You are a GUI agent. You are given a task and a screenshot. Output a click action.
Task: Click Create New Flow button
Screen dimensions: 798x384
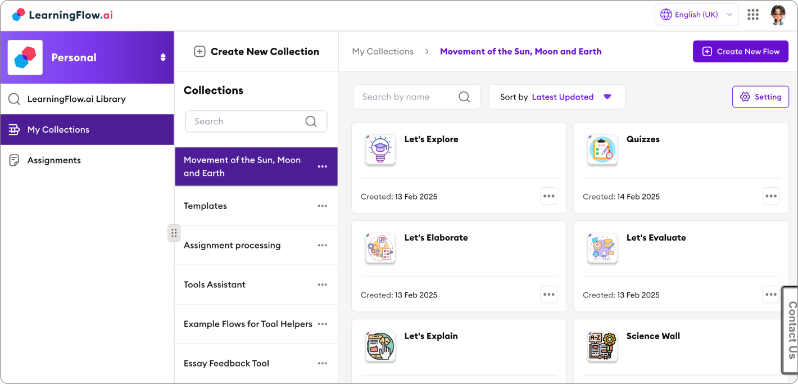point(741,51)
